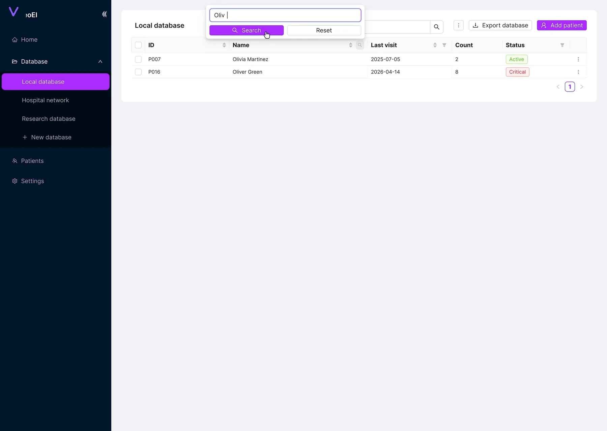
Task: Sort by the ID column arrows
Action: 224,45
